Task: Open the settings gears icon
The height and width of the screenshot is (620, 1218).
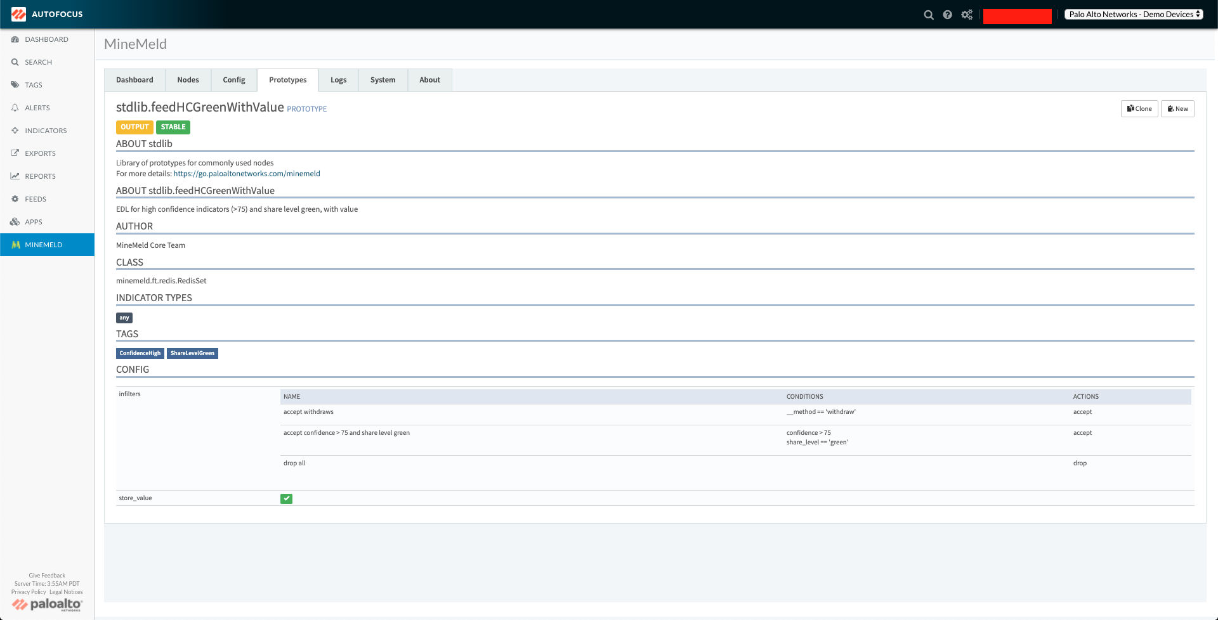Action: 966,15
